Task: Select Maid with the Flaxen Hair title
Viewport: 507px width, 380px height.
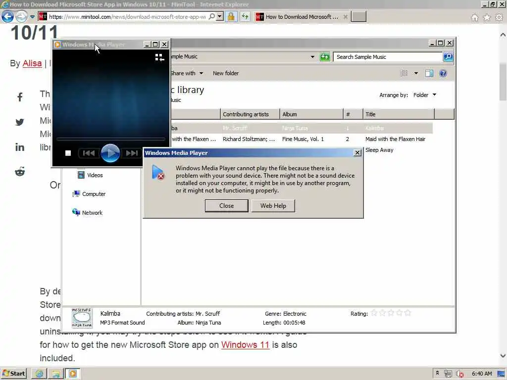Action: pyautogui.click(x=395, y=139)
